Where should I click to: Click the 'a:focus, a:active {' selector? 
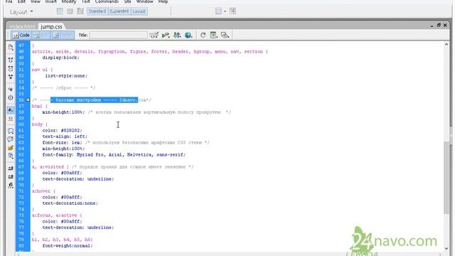[57, 215]
